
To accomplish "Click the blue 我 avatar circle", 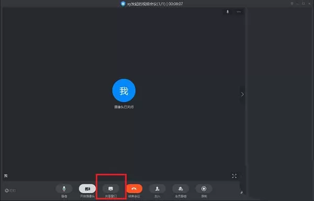I will [124, 91].
